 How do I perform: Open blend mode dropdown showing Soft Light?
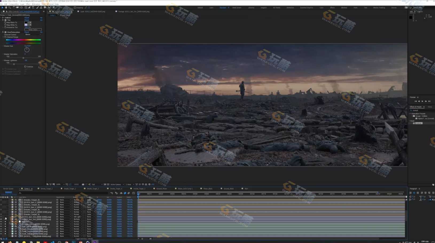point(78,217)
